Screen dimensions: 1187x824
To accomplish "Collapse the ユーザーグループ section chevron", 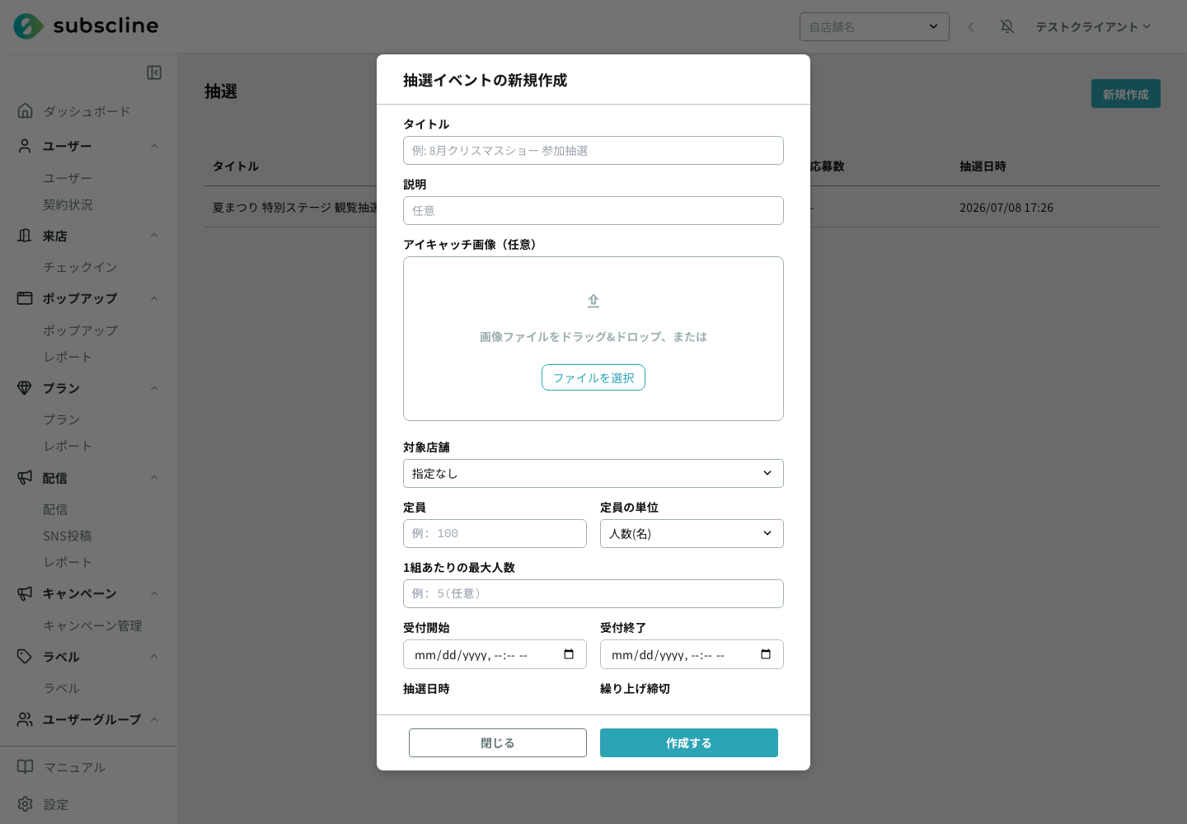I will pyautogui.click(x=154, y=719).
